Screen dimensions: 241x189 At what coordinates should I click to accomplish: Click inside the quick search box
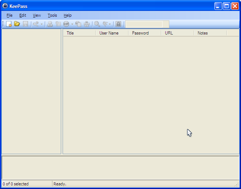click(144, 24)
